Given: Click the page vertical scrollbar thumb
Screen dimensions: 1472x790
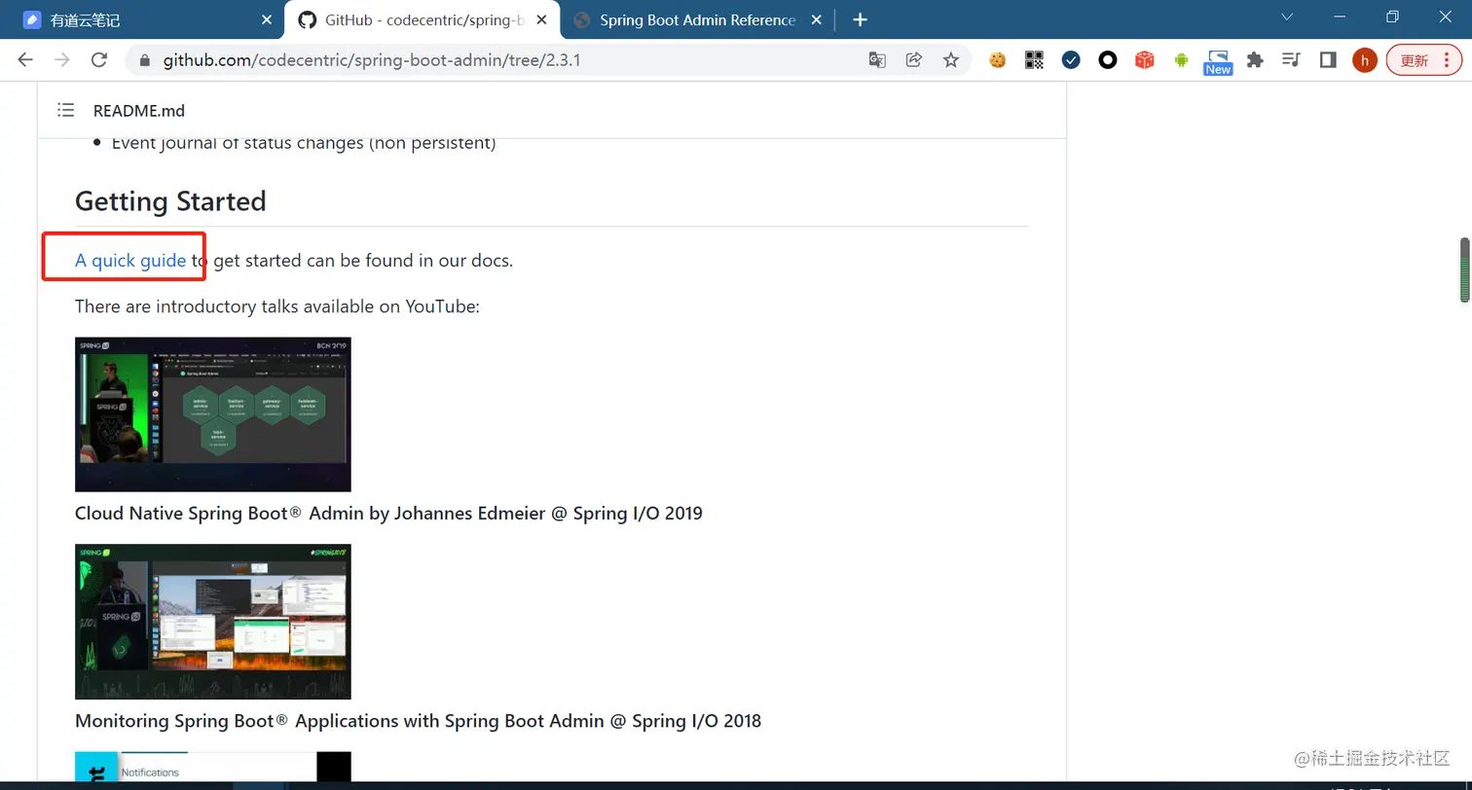Looking at the screenshot, I should (x=1464, y=269).
